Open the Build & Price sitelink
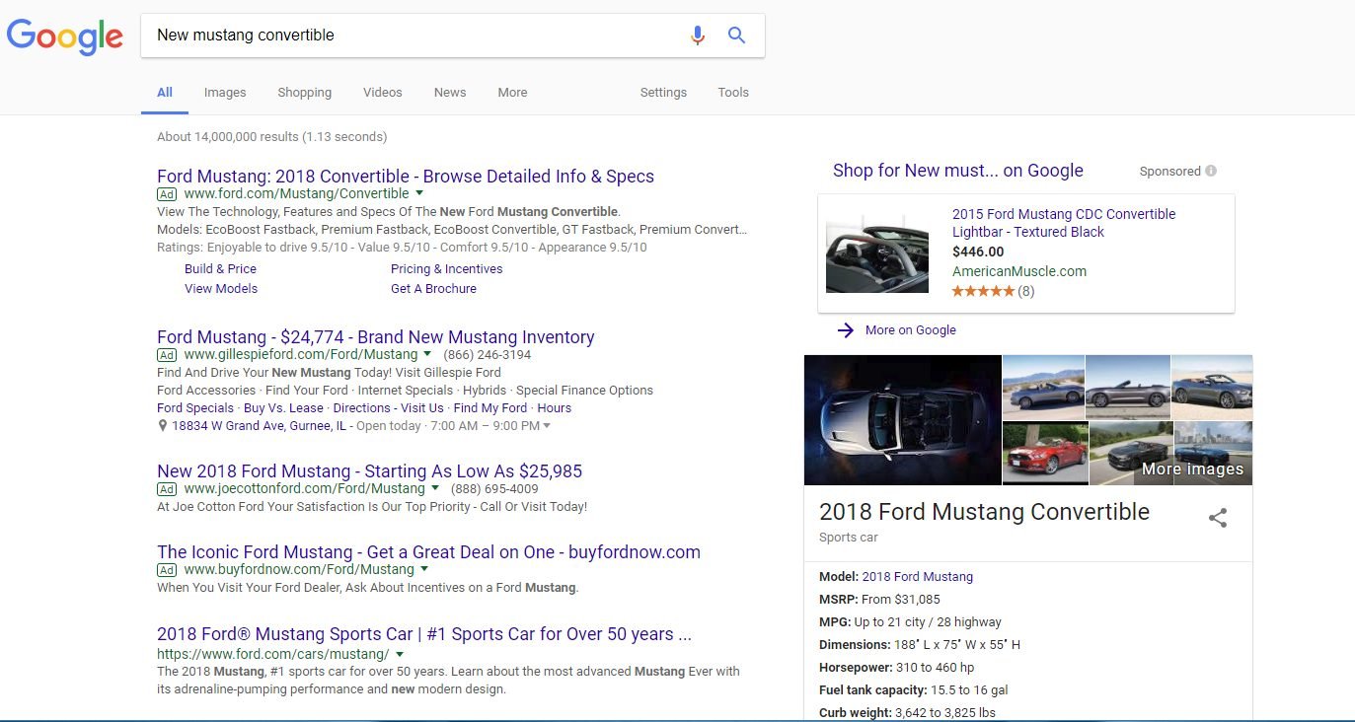Screen dimensions: 1355x722 point(220,269)
